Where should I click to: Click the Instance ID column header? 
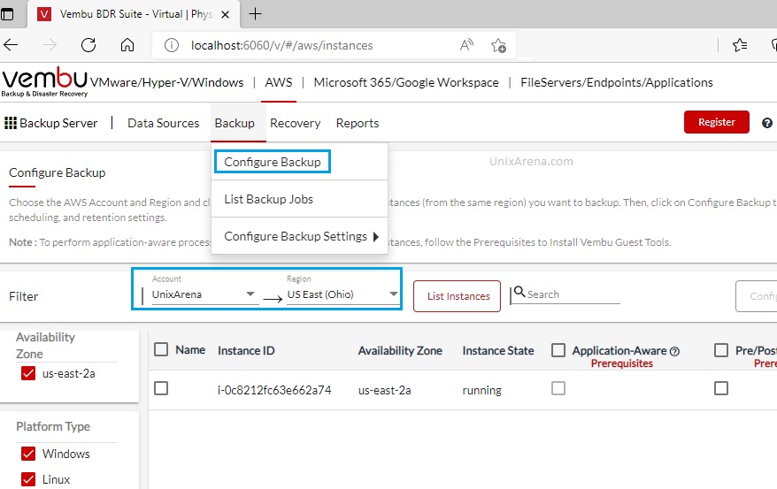pyautogui.click(x=246, y=351)
